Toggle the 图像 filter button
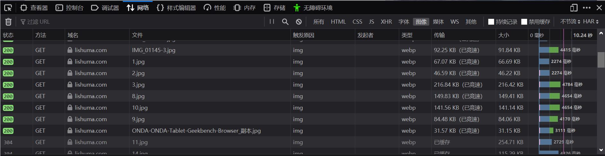The width and height of the screenshot is (605, 156). pos(421,22)
